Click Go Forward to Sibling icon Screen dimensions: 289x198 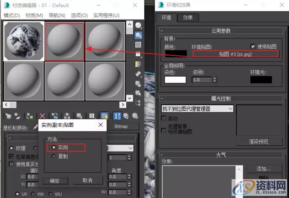click(135, 116)
